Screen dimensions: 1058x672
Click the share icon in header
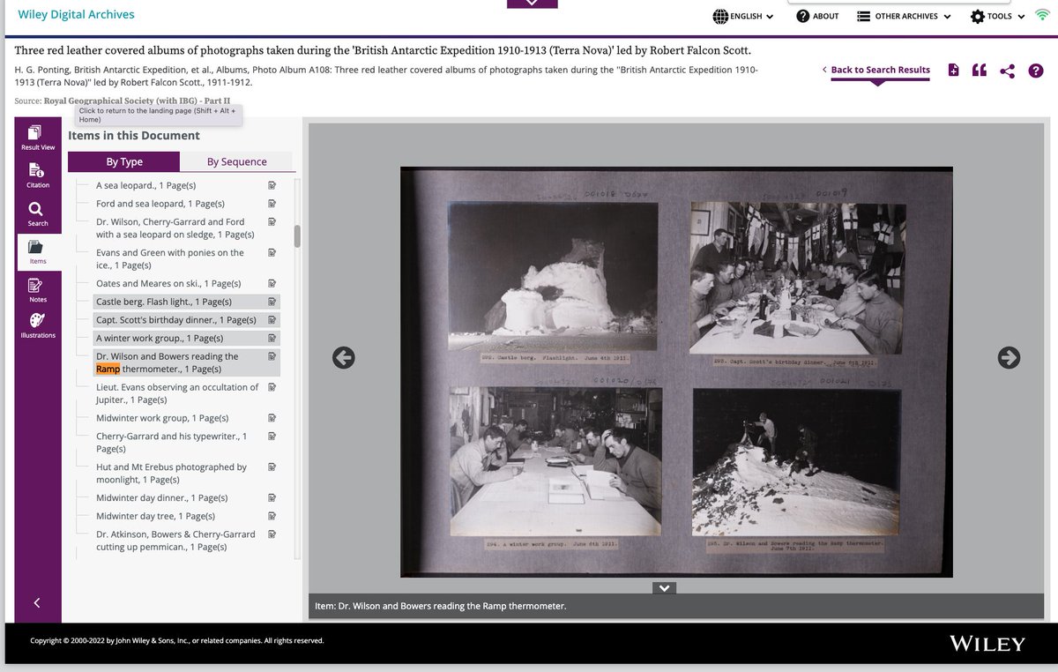pos(1008,71)
